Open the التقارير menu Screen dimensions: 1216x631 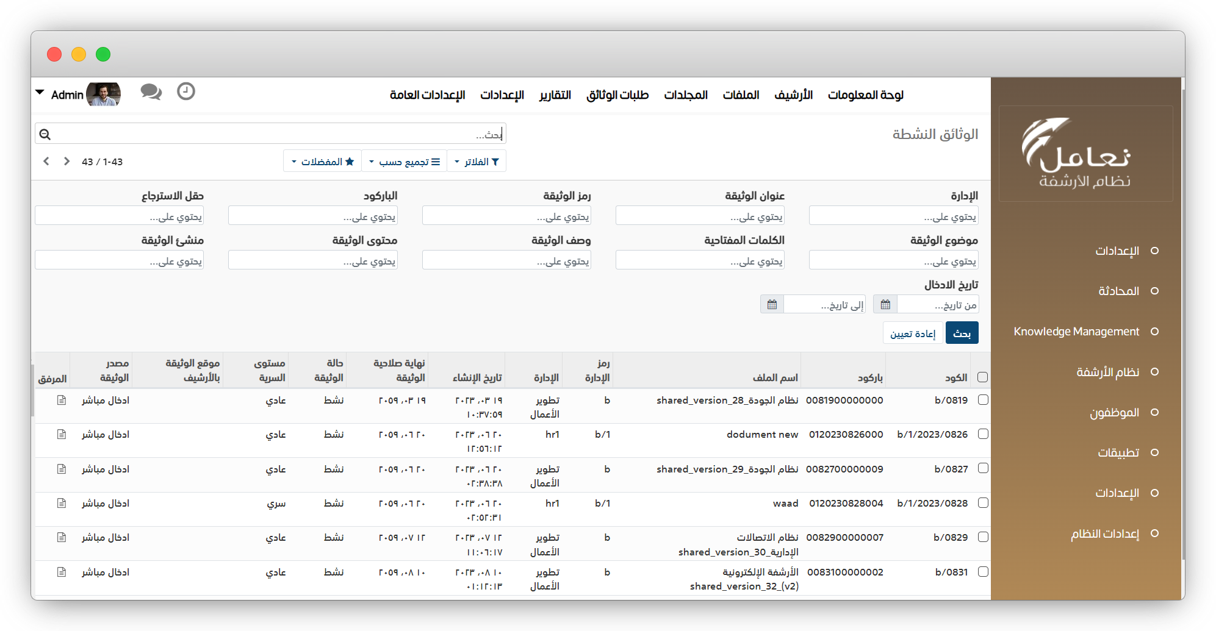(555, 95)
